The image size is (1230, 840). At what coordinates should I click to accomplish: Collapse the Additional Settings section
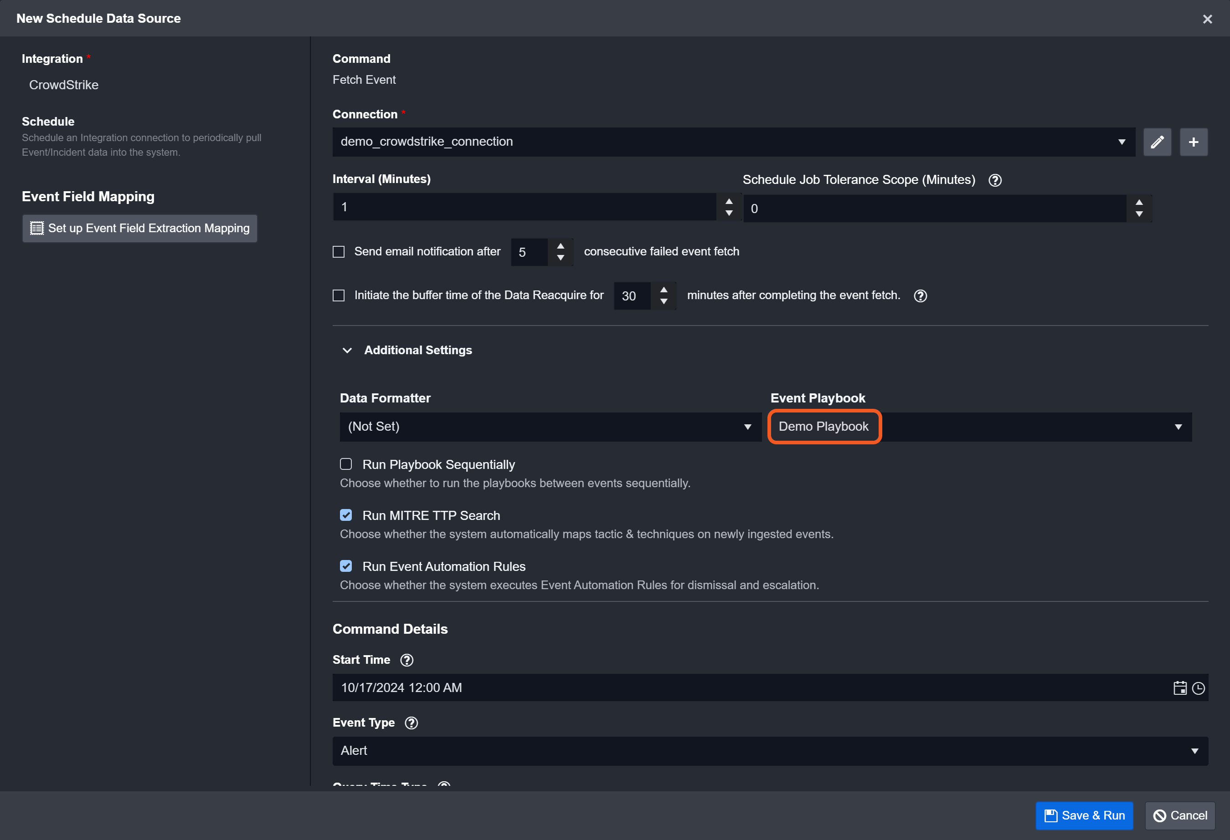(347, 351)
